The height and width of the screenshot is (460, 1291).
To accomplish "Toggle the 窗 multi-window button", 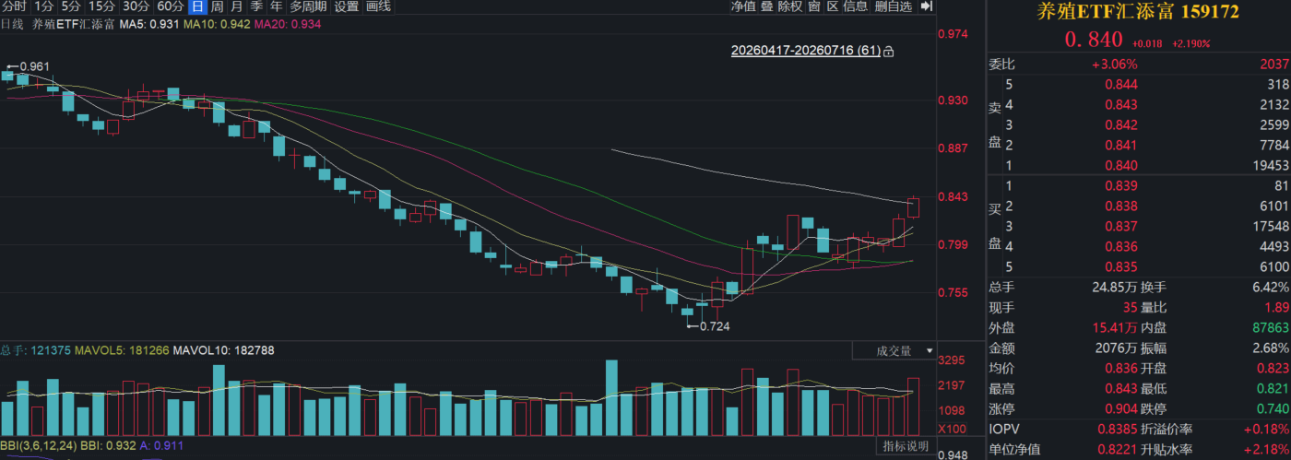I will 814,6.
